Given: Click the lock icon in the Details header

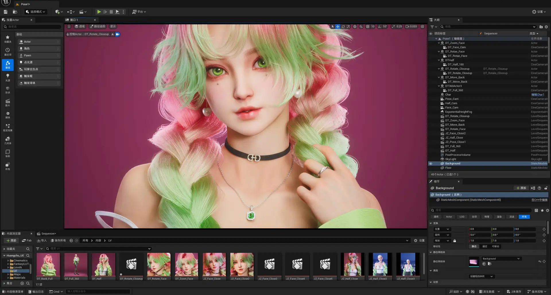Looking at the screenshot, I should coord(546,188).
